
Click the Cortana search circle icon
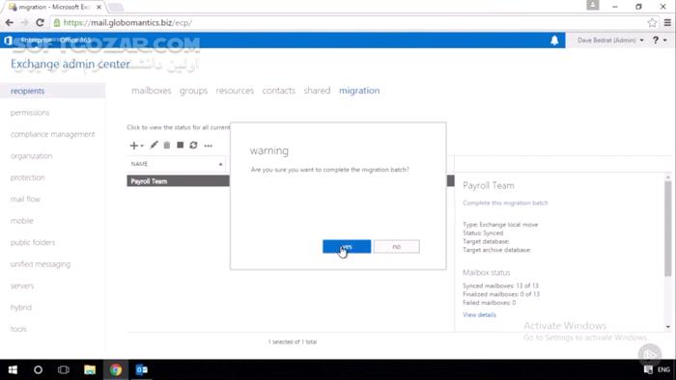38,369
